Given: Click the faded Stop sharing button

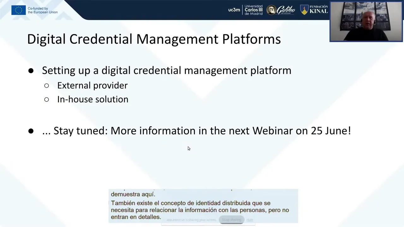Looking at the screenshot, I should 231,220.
